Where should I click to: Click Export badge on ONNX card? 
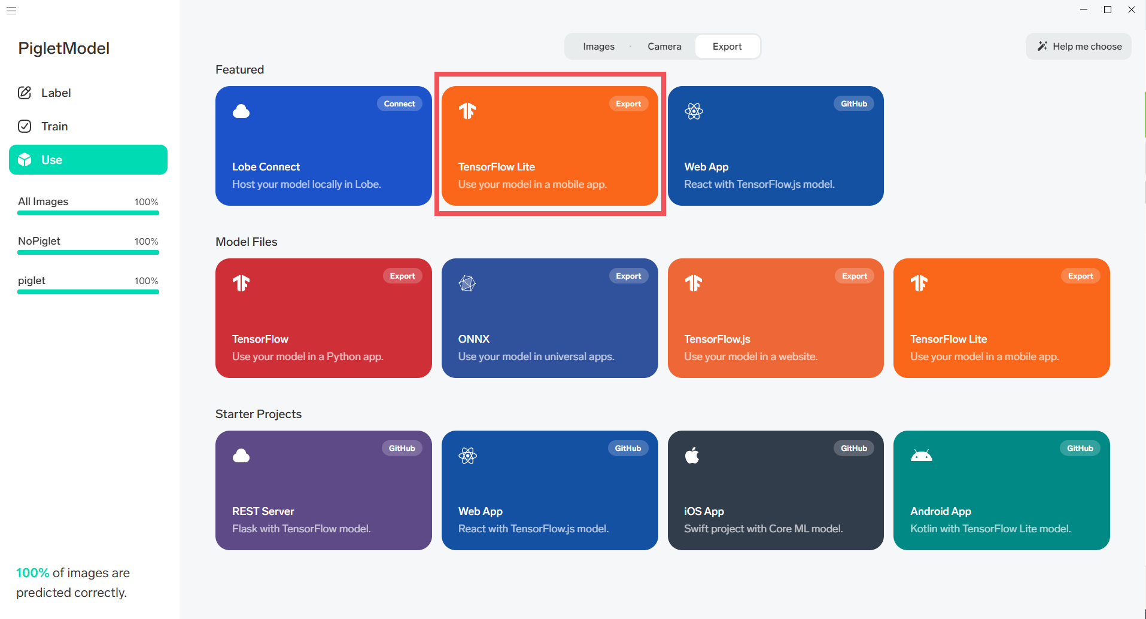click(628, 276)
